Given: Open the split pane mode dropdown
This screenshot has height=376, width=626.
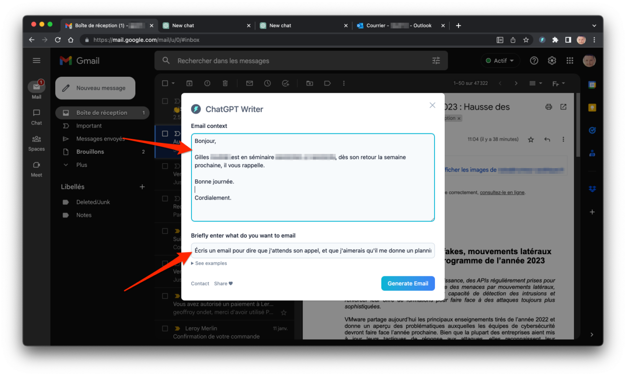Looking at the screenshot, I should click(x=534, y=83).
